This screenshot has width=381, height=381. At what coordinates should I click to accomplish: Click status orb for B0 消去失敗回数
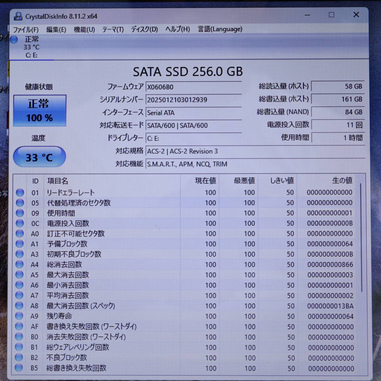point(19,337)
